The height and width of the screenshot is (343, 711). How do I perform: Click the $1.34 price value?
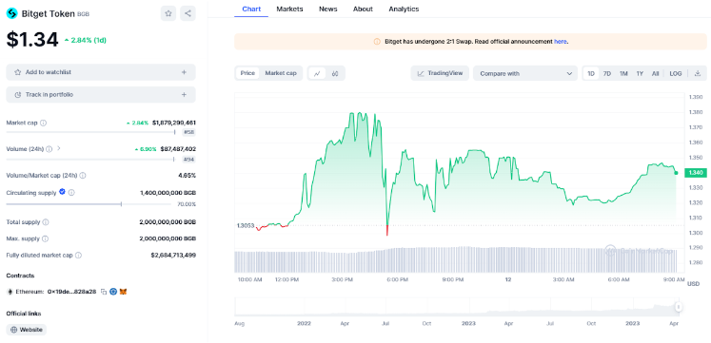[x=32, y=40]
